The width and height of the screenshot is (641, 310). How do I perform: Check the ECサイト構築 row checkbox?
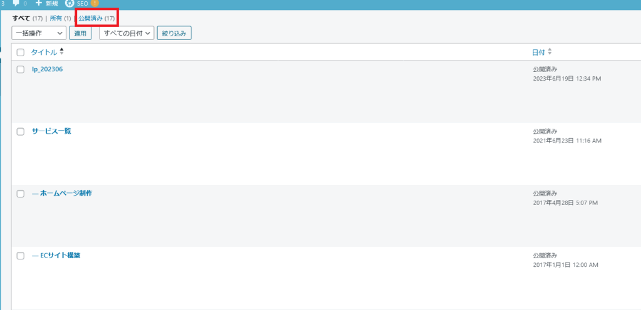21,256
